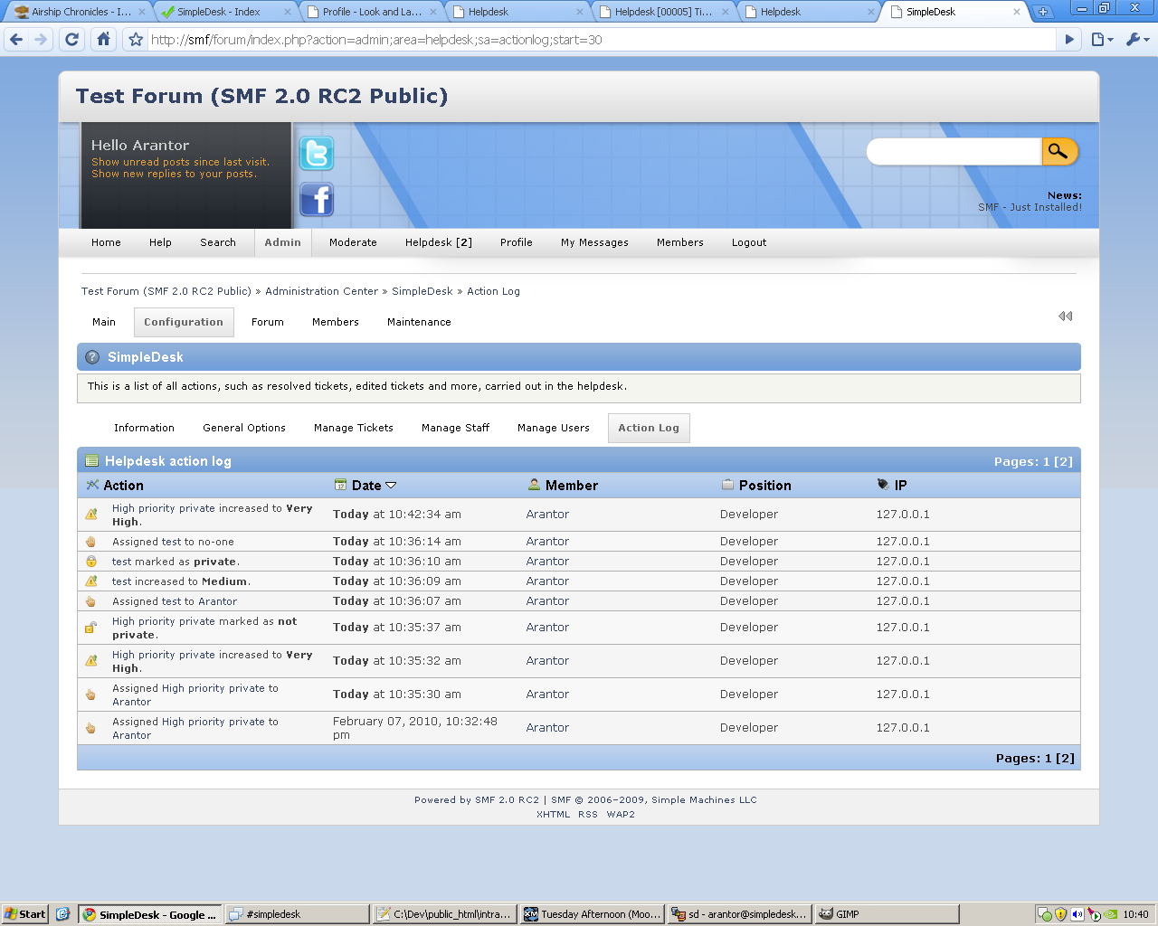
Task: Go to page 2 in bottom pagination
Action: 1065,758
